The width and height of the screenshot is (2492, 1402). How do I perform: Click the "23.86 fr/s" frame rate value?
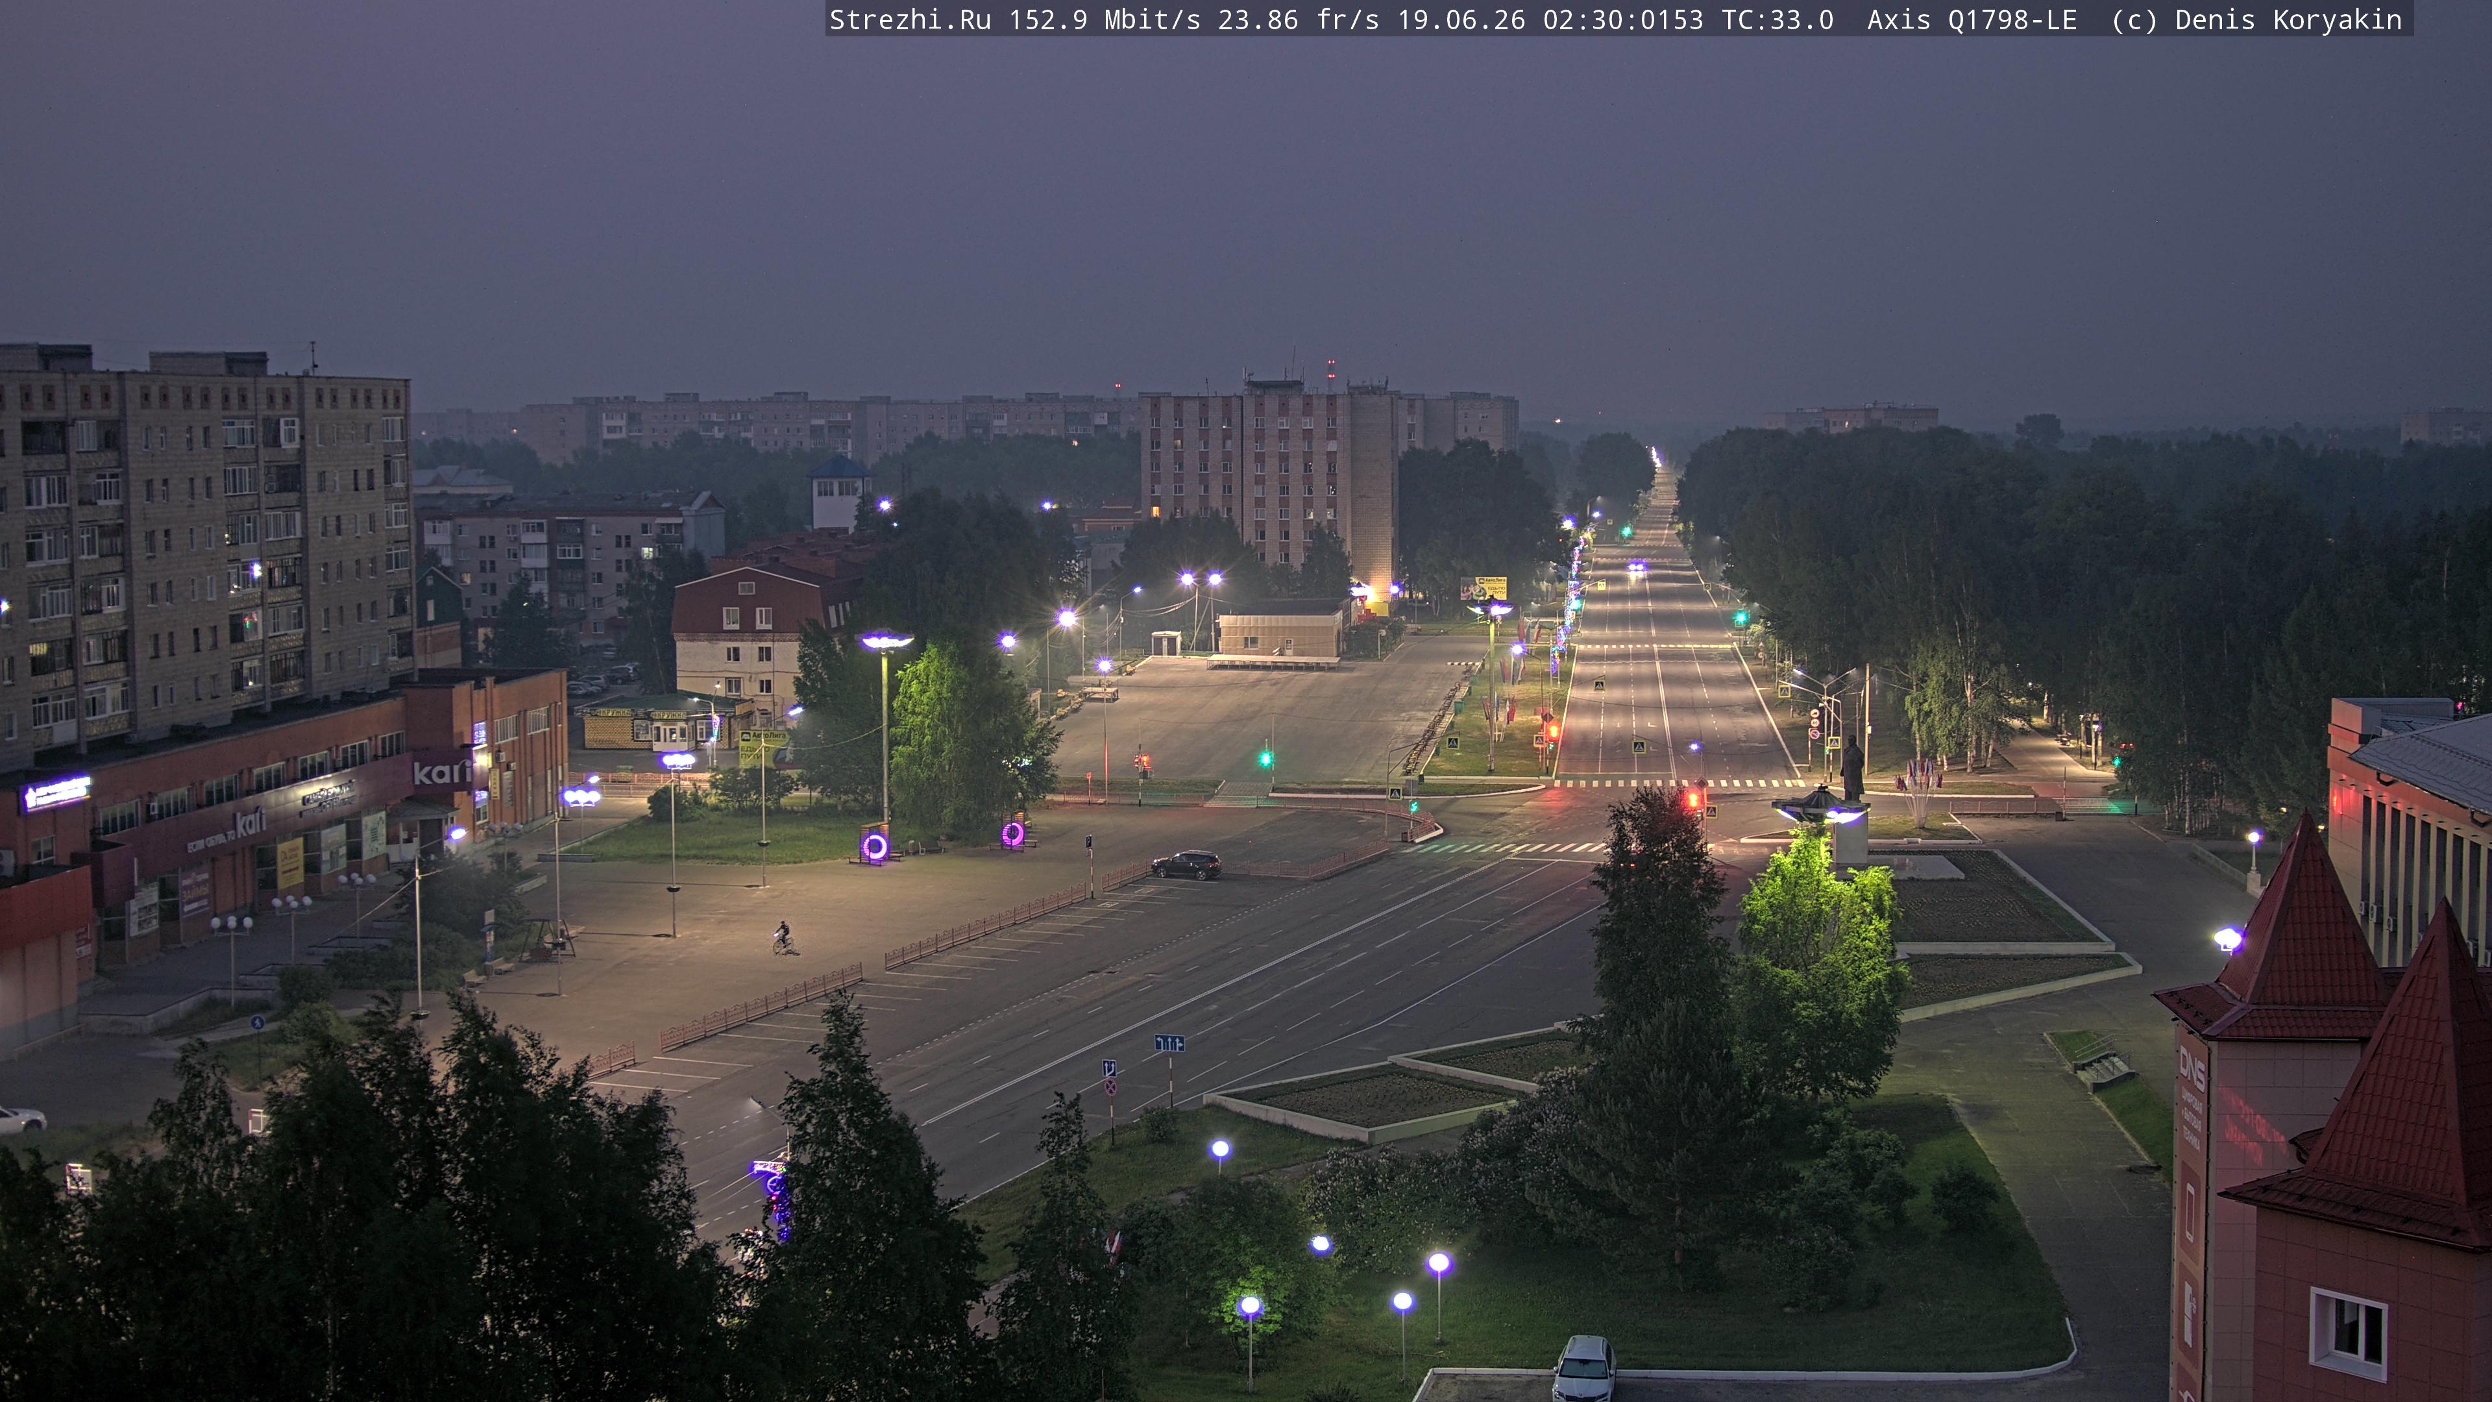(1298, 20)
